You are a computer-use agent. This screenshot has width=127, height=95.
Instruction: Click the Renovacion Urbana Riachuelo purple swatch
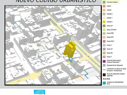click(104, 61)
